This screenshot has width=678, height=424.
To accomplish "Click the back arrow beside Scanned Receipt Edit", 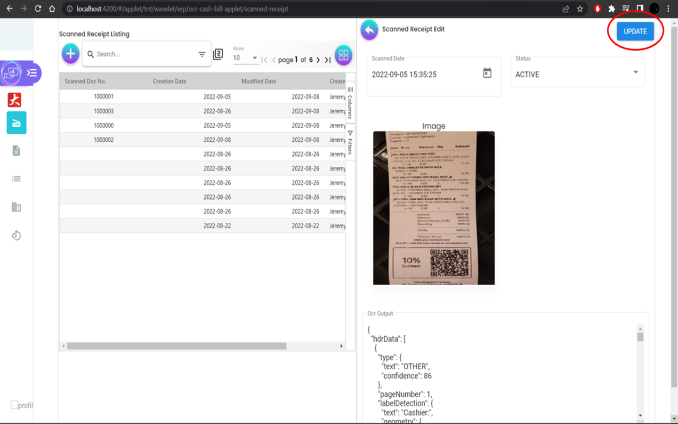I will pyautogui.click(x=369, y=29).
